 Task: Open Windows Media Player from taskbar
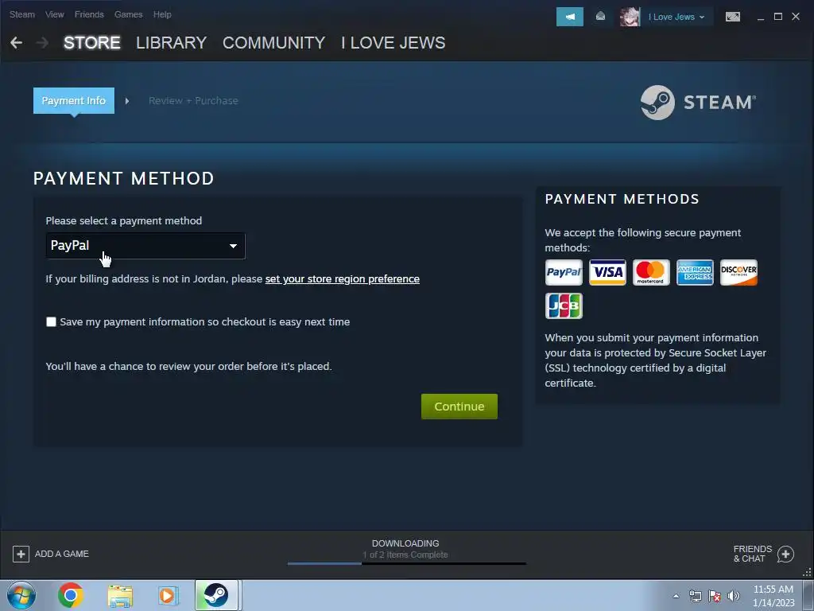coord(167,595)
